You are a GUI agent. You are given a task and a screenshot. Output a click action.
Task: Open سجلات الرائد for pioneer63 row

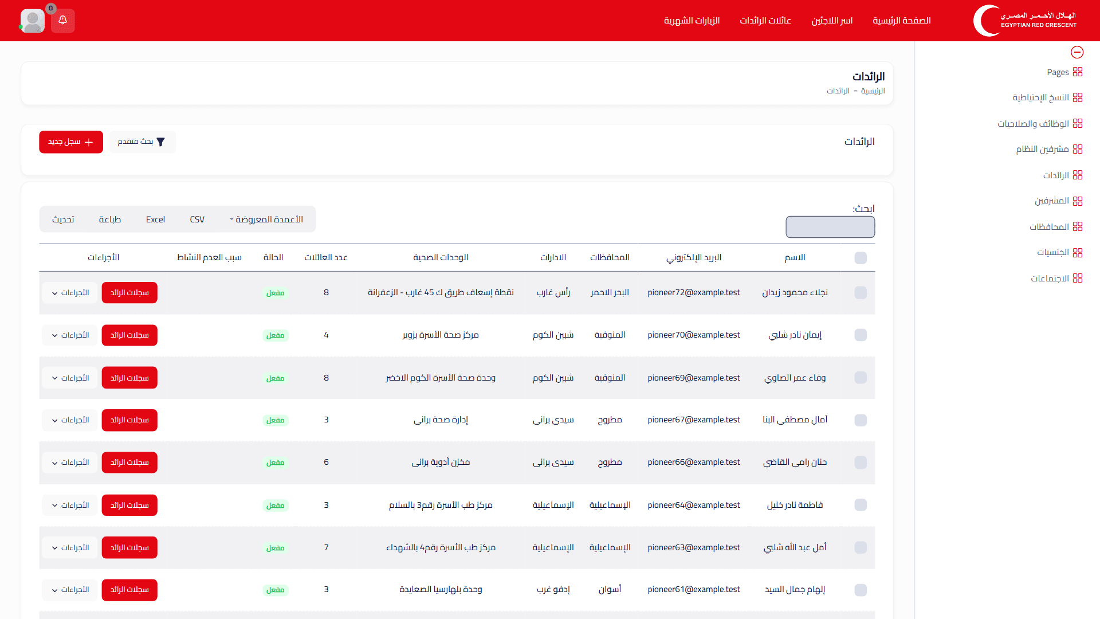129,547
